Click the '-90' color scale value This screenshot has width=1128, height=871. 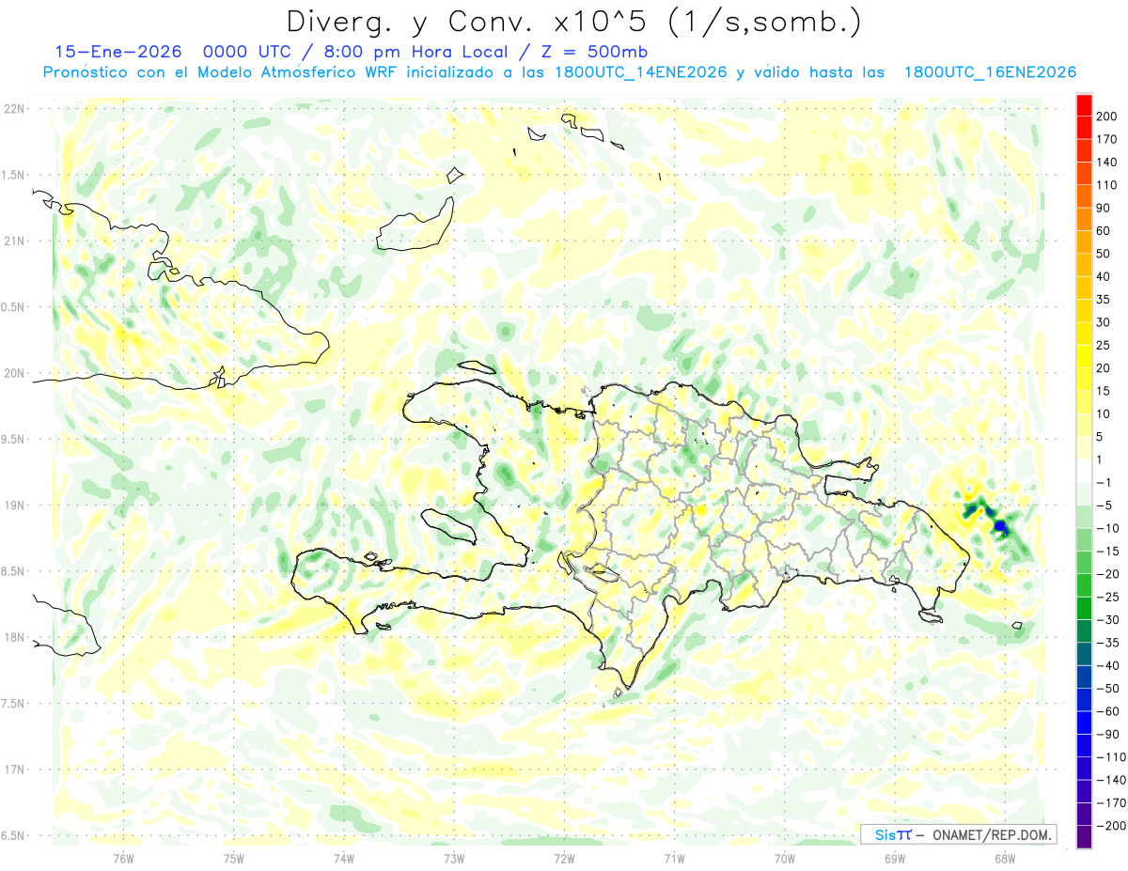(x=1109, y=734)
